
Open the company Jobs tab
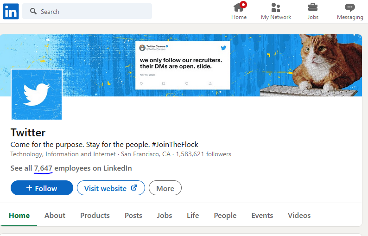[164, 215]
